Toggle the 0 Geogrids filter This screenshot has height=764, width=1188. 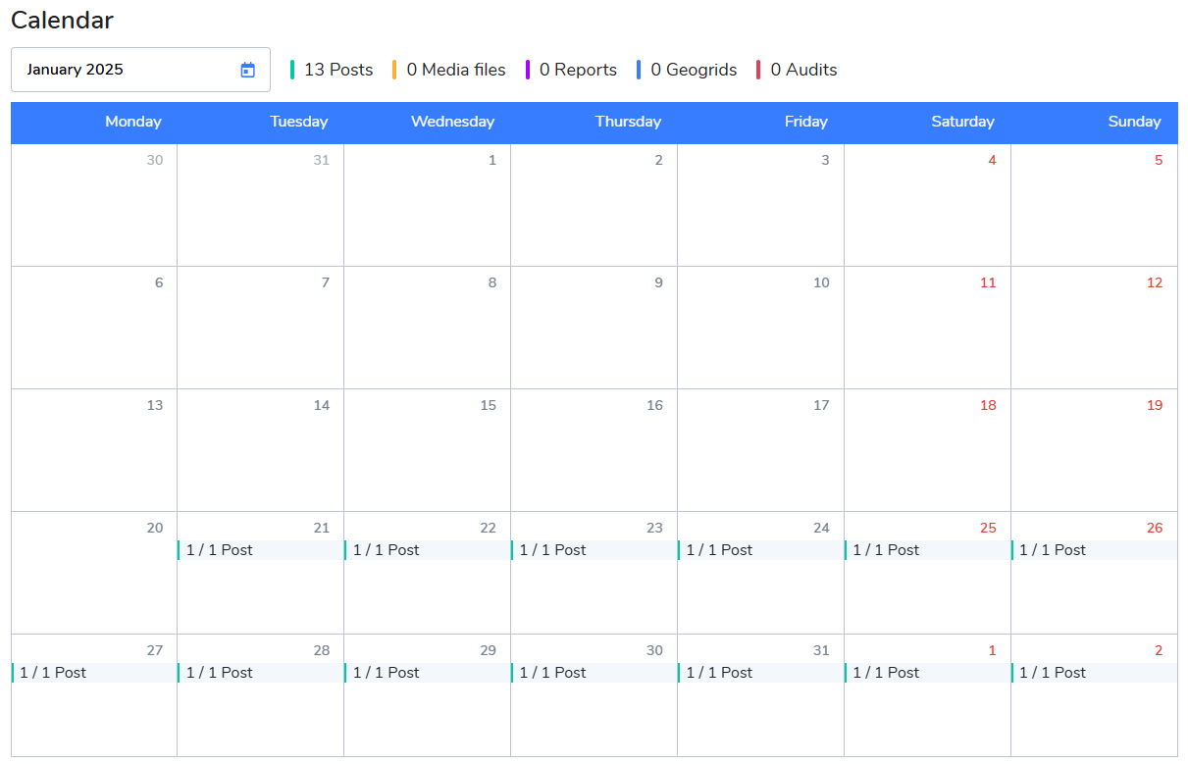pos(687,70)
